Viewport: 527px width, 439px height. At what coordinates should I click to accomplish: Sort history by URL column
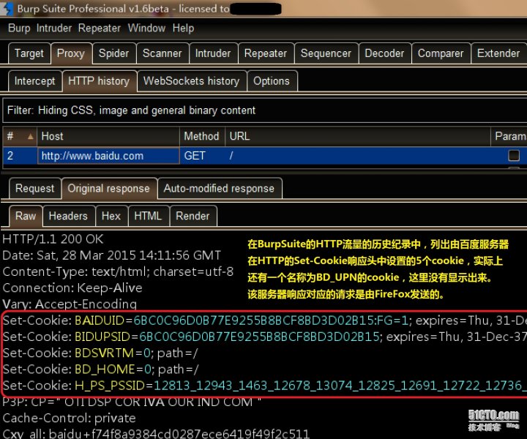coord(358,136)
